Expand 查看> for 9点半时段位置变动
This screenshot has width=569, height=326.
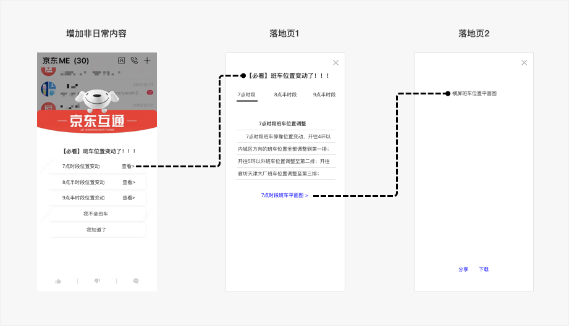129,198
